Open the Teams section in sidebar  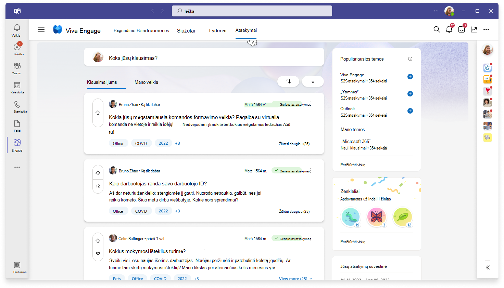pos(17,68)
